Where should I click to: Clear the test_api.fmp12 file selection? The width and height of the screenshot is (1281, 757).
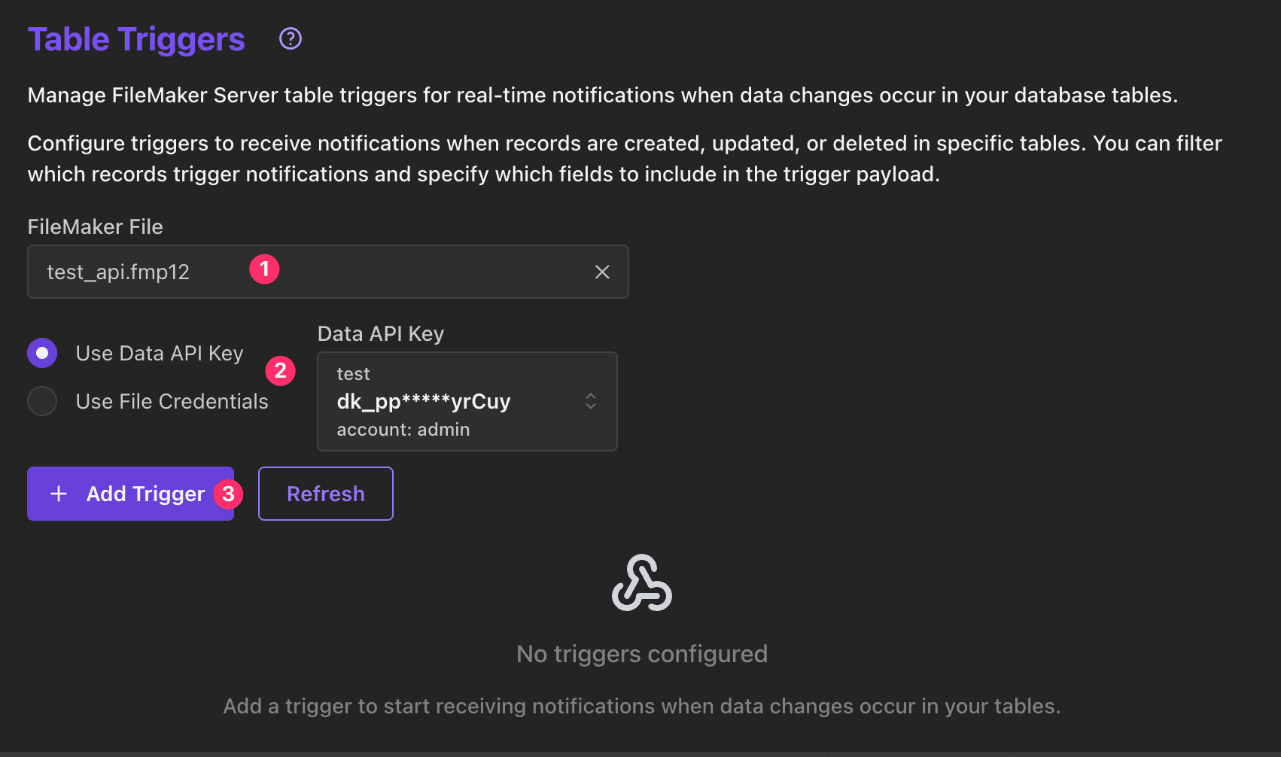tap(602, 272)
